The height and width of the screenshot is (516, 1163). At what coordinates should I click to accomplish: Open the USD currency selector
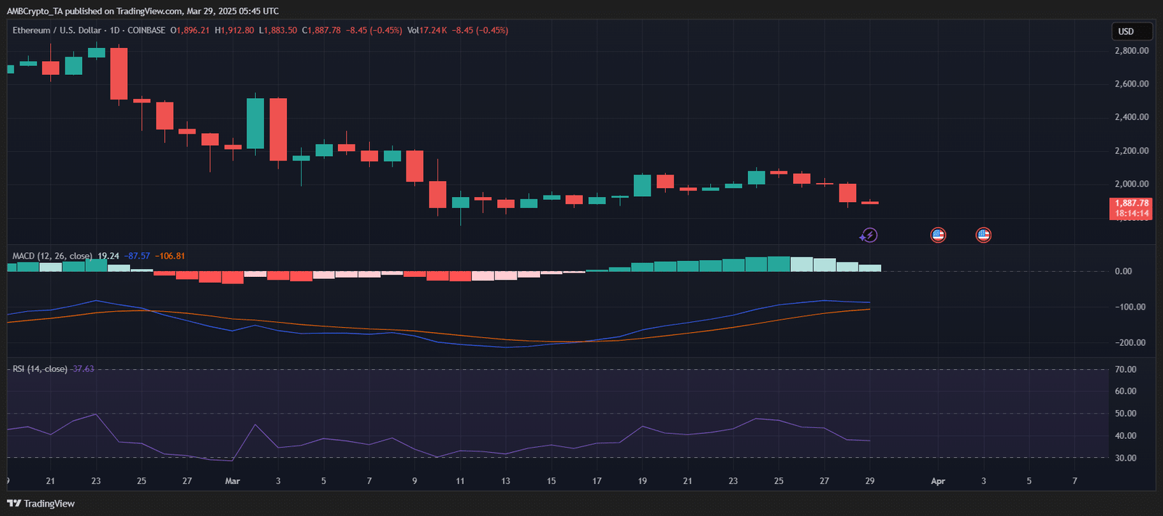[1131, 31]
